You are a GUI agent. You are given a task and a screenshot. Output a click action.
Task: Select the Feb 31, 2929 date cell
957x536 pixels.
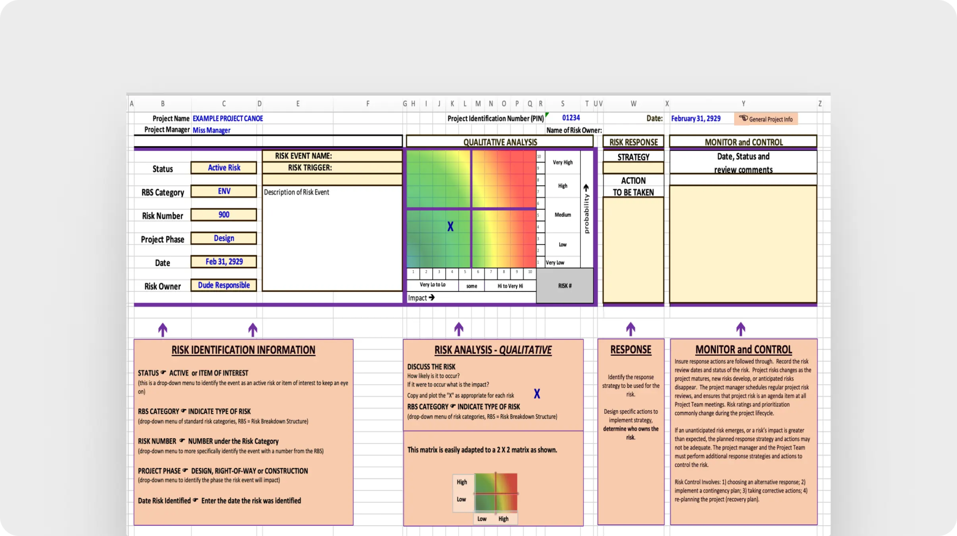[224, 261]
